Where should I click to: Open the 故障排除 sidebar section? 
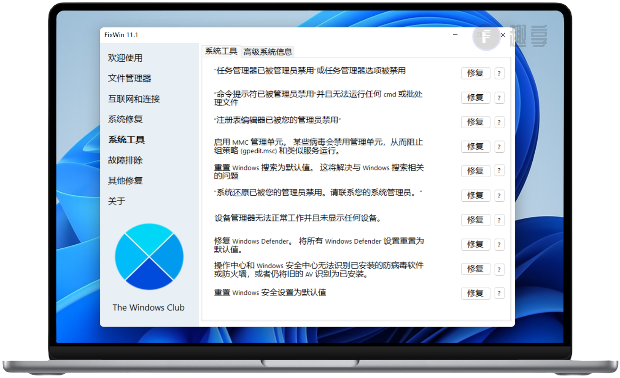pyautogui.click(x=125, y=160)
